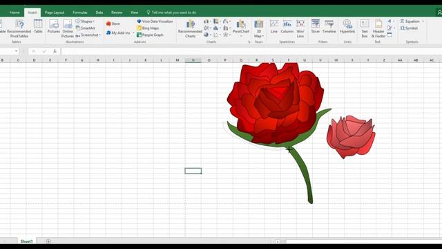This screenshot has height=249, width=442.
Task: Insert a Symbol
Action: coord(409,28)
